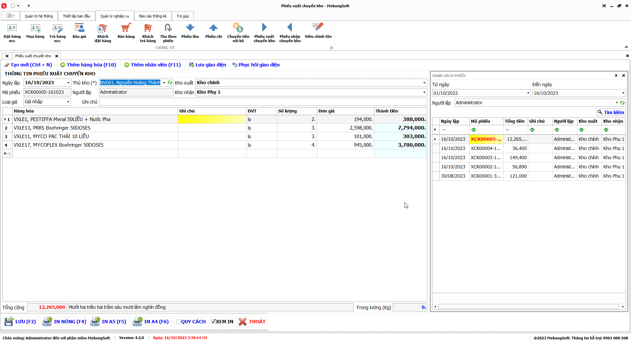
Task: Click the Ghi chú text field
Action: pyautogui.click(x=262, y=102)
